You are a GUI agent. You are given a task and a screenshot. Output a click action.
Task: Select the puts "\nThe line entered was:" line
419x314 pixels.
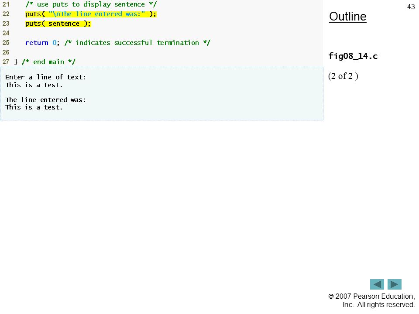click(91, 14)
